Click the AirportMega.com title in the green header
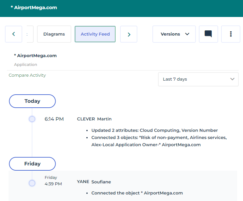Viewport: 243px width, 201px height. (x=34, y=8)
